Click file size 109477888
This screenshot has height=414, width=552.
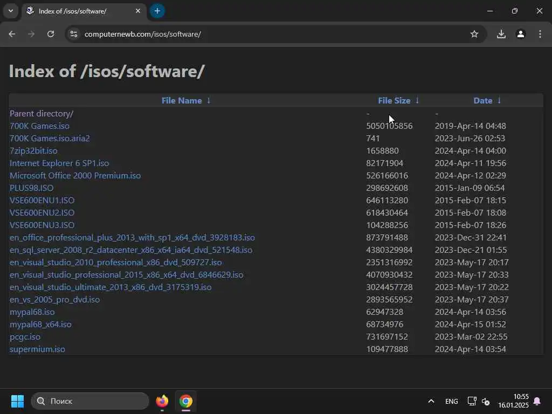387,349
